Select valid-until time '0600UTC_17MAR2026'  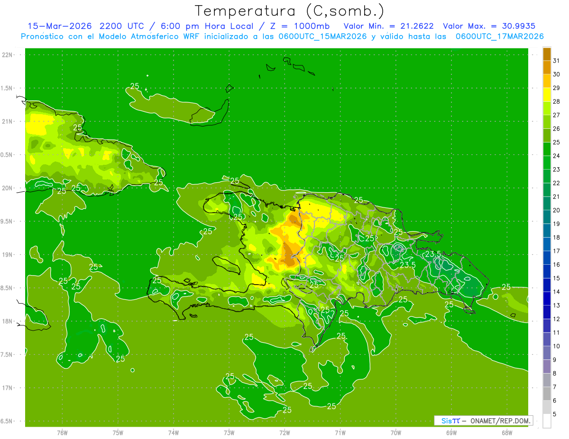click(500, 36)
